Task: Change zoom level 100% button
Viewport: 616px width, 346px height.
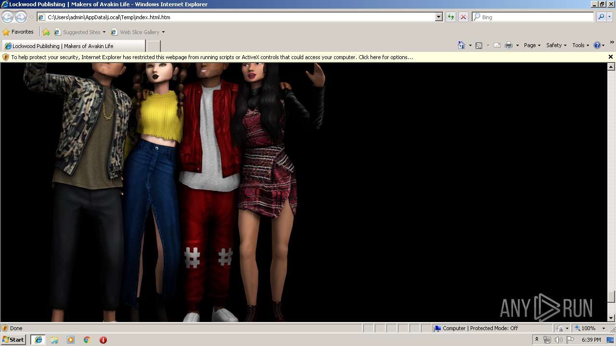Action: coord(585,328)
